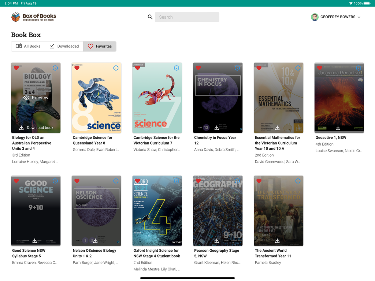Download Pearson Geography Stage 5
This screenshot has width=375, height=281.
tap(217, 240)
